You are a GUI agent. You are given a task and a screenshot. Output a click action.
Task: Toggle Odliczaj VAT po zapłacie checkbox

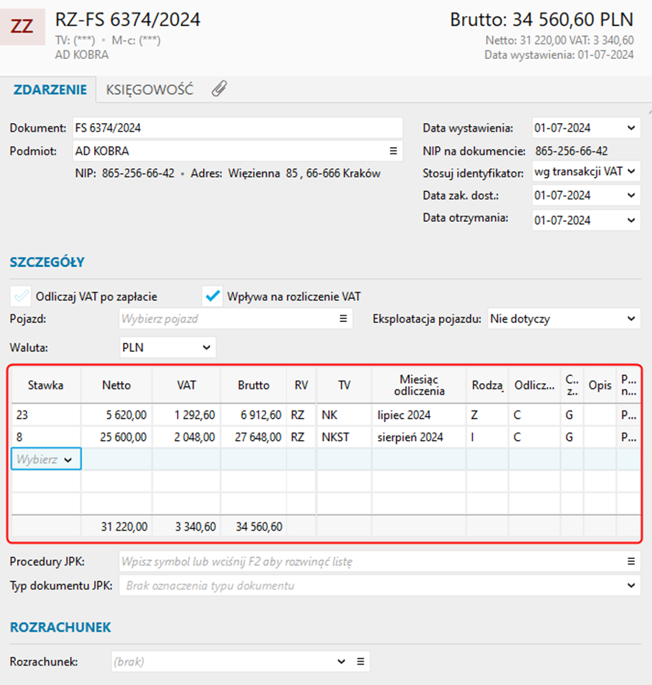tap(21, 296)
